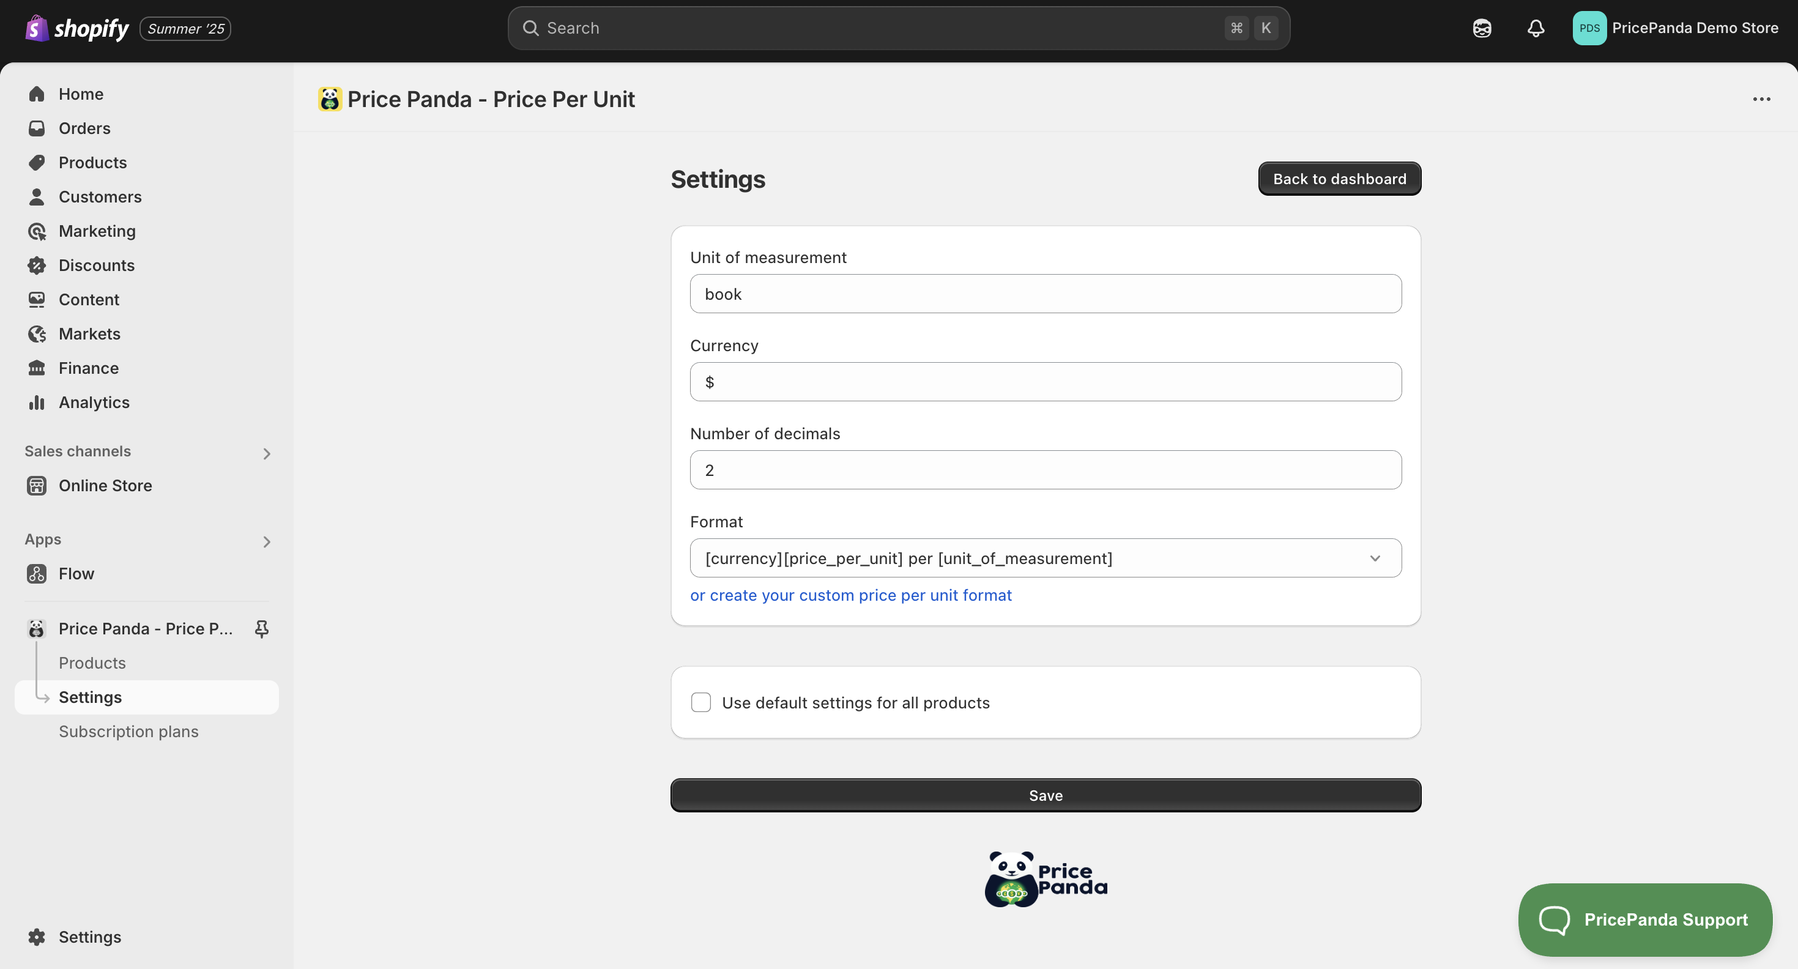Click the Online Store storefront icon

(37, 485)
